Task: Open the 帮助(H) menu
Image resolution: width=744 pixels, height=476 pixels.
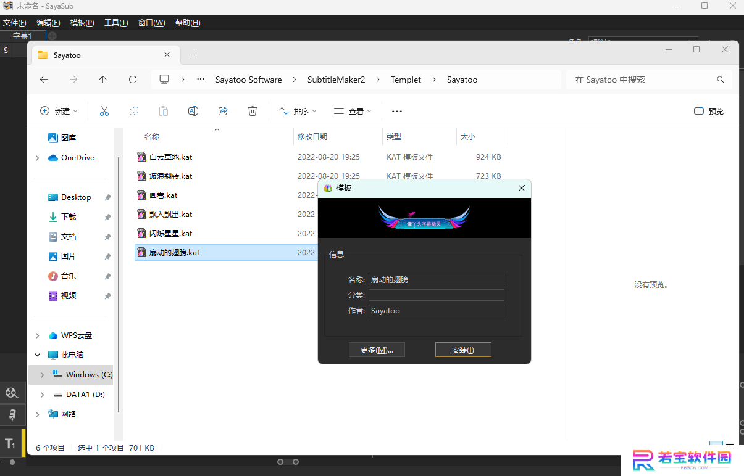Action: [x=188, y=23]
